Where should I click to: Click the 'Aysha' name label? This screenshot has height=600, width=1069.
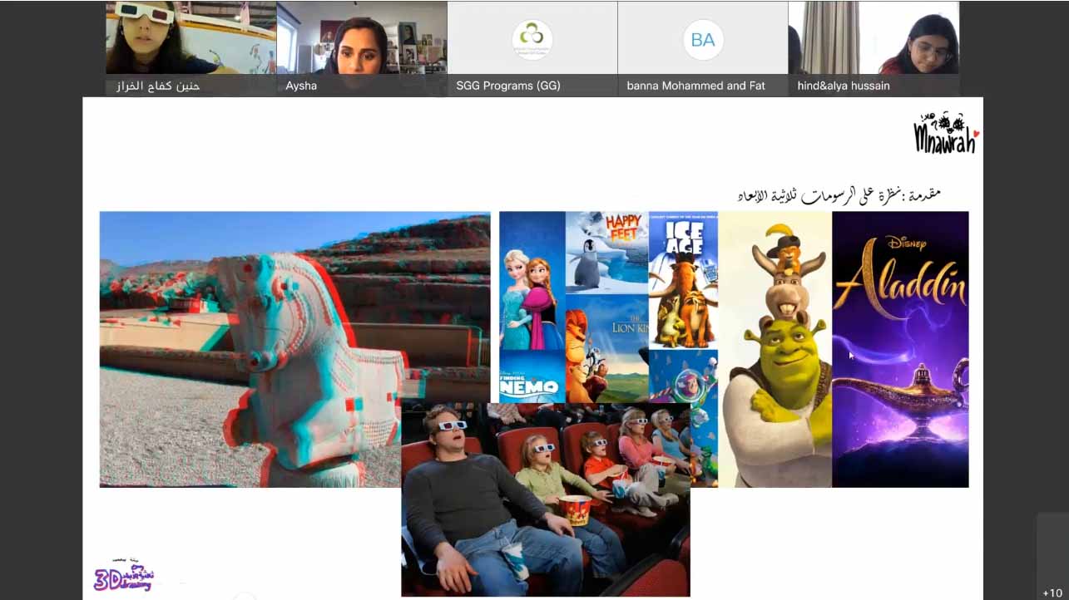coord(301,86)
